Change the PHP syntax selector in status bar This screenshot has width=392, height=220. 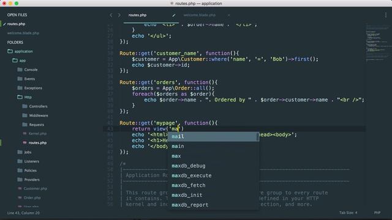coord(377,213)
